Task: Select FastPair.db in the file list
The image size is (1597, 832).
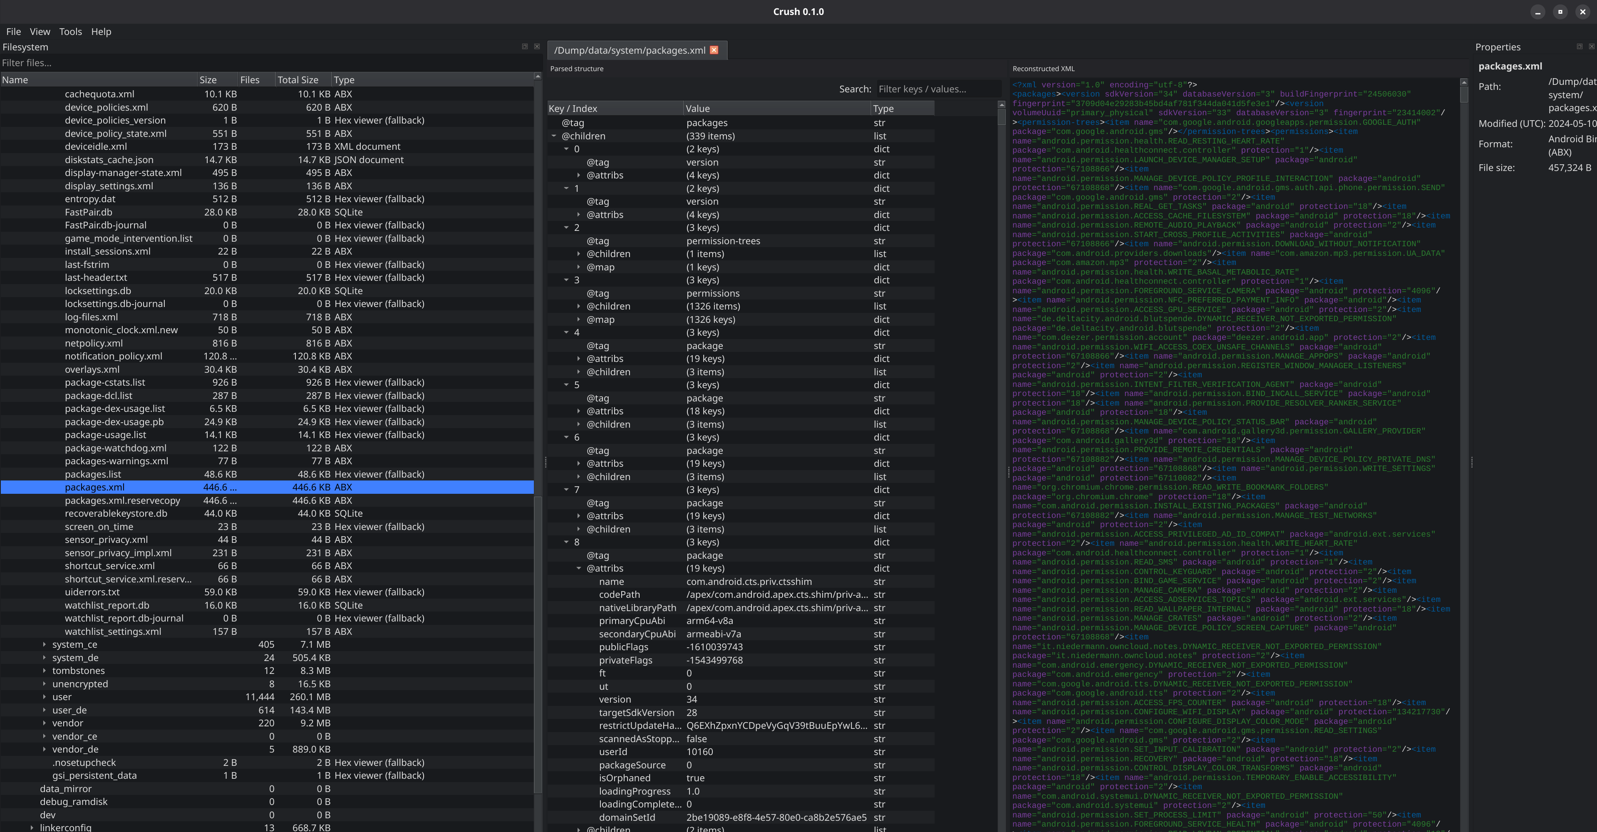Action: pyautogui.click(x=267, y=212)
